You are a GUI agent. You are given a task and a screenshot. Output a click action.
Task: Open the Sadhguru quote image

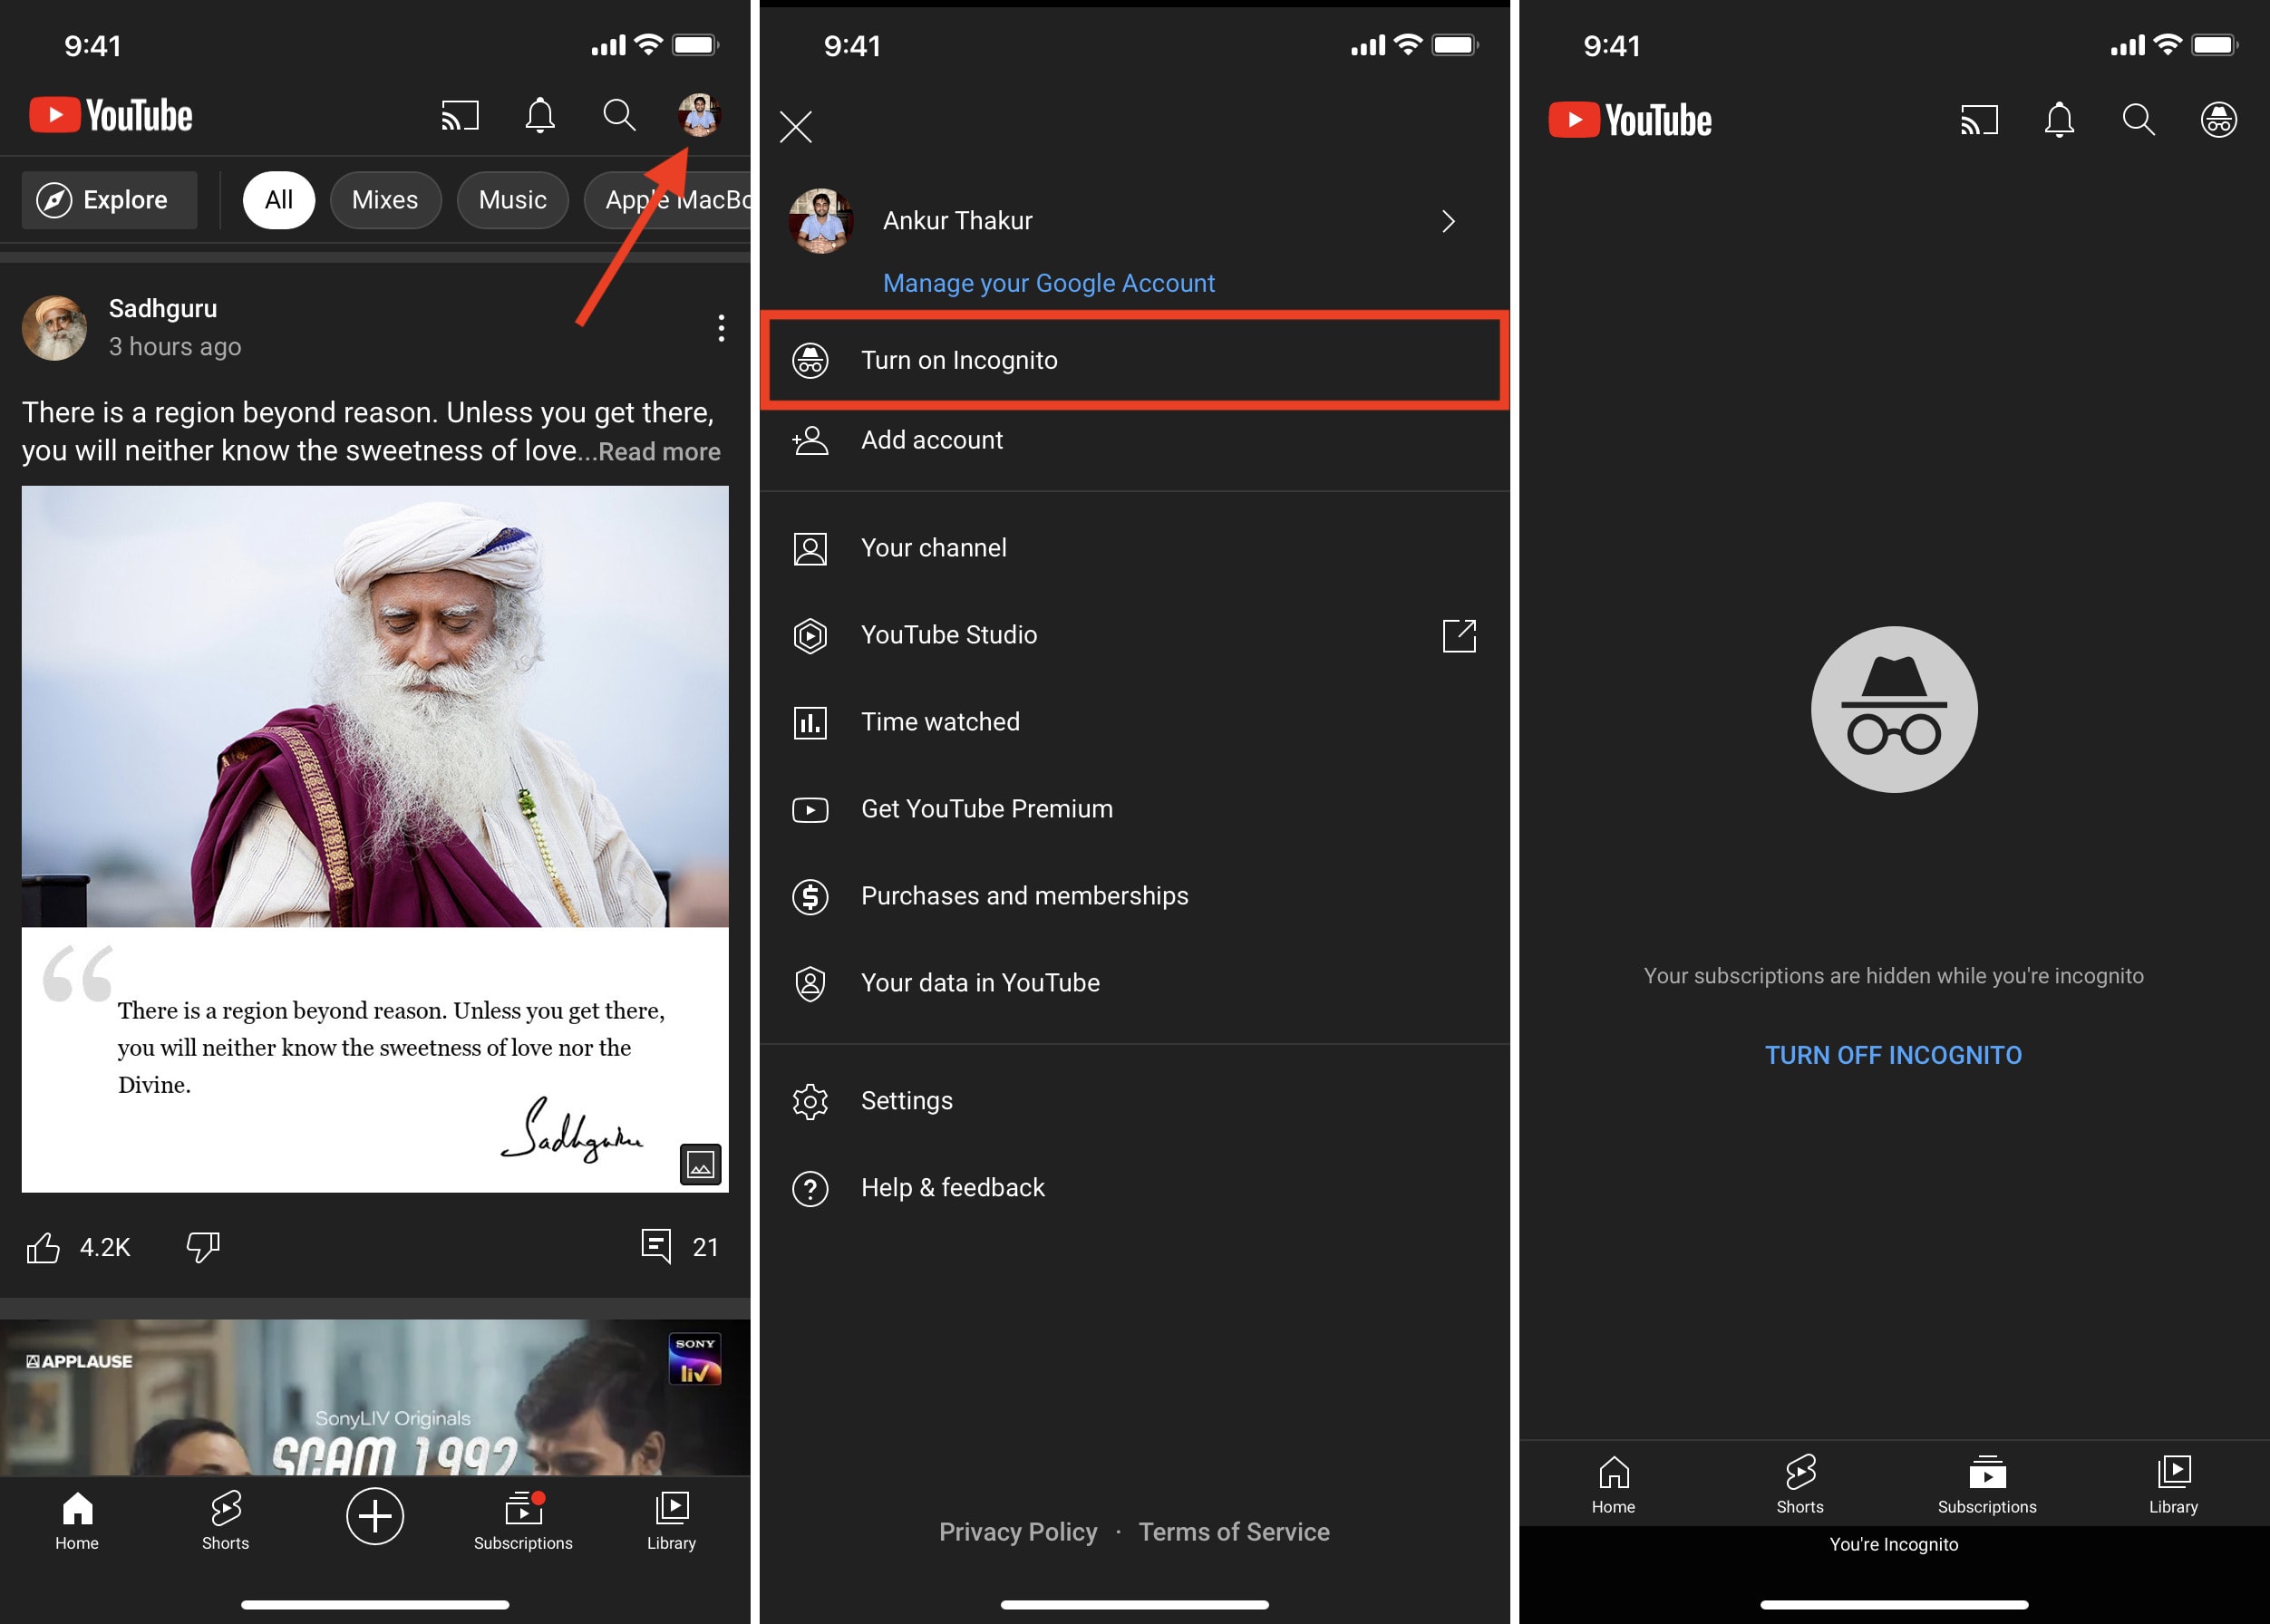[375, 839]
